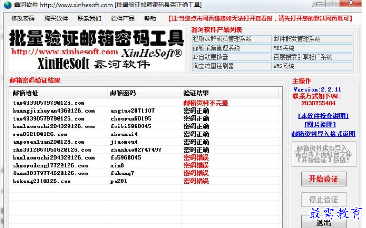Image resolution: width=366 pixels, height=228 pixels.
Task: Click the 邮箱资料成功导入 notice button
Action: click(324, 154)
